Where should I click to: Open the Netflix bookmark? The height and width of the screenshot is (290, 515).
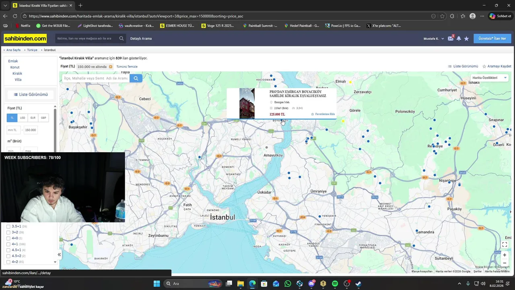pos(23,26)
